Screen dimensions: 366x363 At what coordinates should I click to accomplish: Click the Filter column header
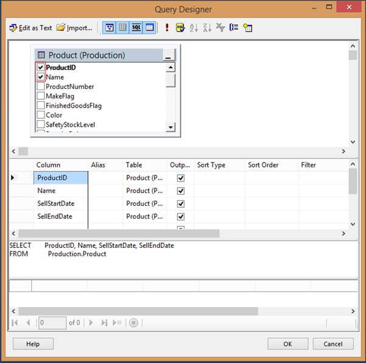[x=323, y=165]
